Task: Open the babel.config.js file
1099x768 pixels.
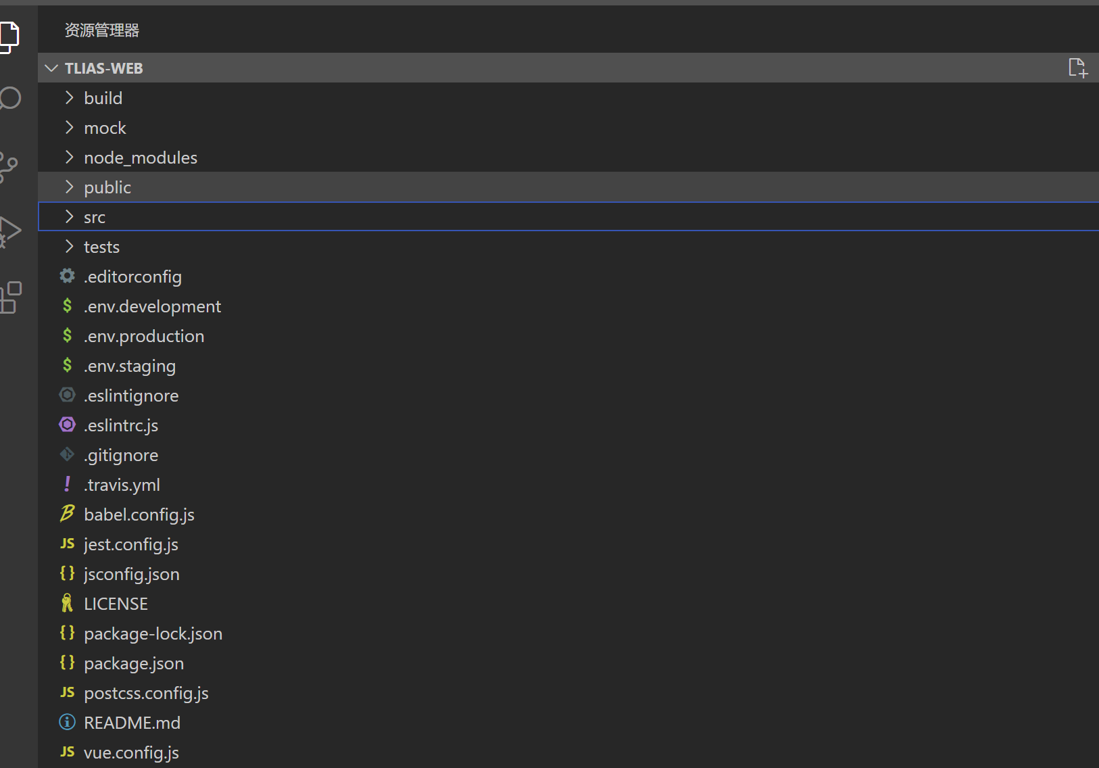Action: pyautogui.click(x=139, y=514)
